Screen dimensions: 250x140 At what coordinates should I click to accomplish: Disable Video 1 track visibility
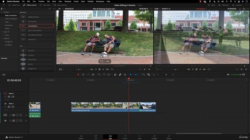click(13, 107)
